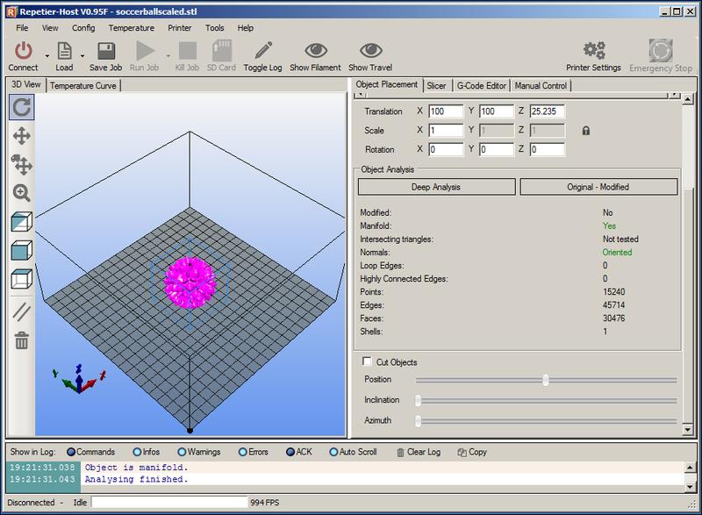This screenshot has width=702, height=515.
Task: Click the Connect power icon
Action: point(23,52)
